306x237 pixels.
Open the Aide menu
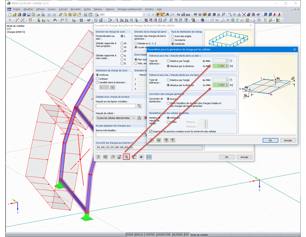pos(159,9)
